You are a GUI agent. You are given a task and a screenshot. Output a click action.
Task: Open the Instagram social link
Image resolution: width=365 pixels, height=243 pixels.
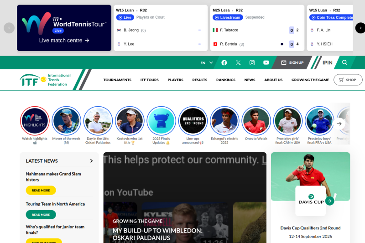tap(252, 62)
